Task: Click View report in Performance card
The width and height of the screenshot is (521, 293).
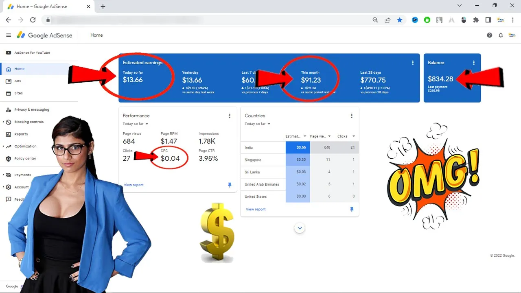Action: click(x=134, y=185)
